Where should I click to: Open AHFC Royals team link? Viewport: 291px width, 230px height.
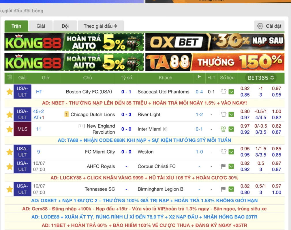coord(101,166)
